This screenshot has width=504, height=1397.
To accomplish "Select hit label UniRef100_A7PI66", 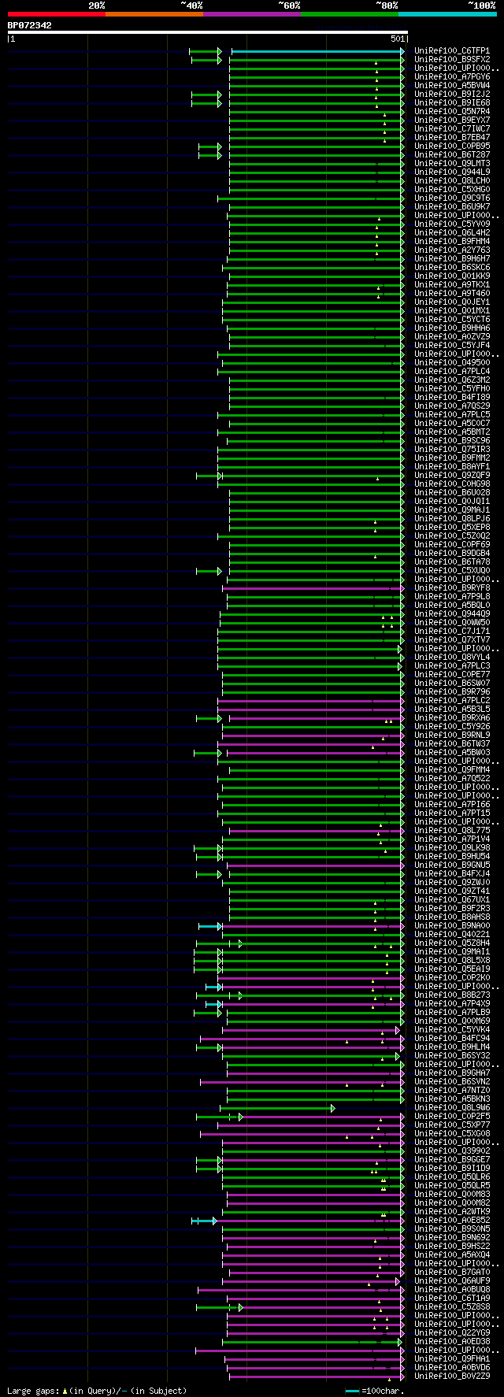I will (452, 804).
